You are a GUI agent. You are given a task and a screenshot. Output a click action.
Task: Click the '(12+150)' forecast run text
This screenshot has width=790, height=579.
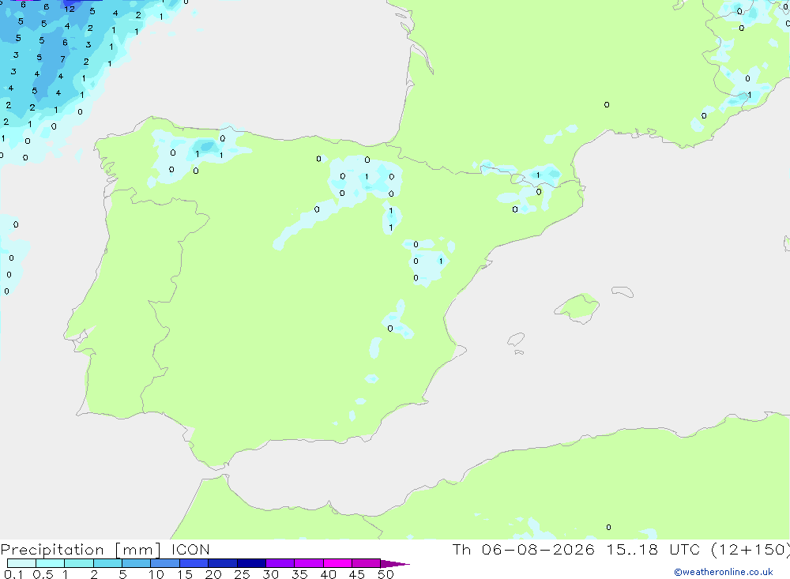coord(750,550)
